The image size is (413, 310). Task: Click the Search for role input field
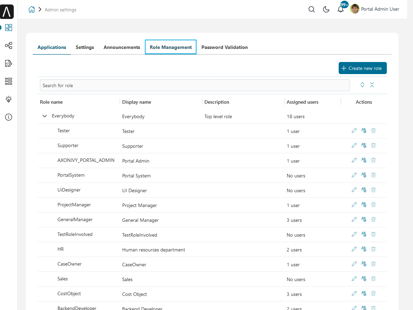pyautogui.click(x=195, y=85)
